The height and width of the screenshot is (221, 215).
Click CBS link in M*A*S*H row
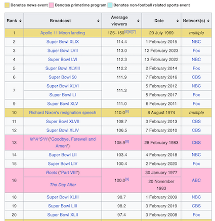(x=196, y=142)
